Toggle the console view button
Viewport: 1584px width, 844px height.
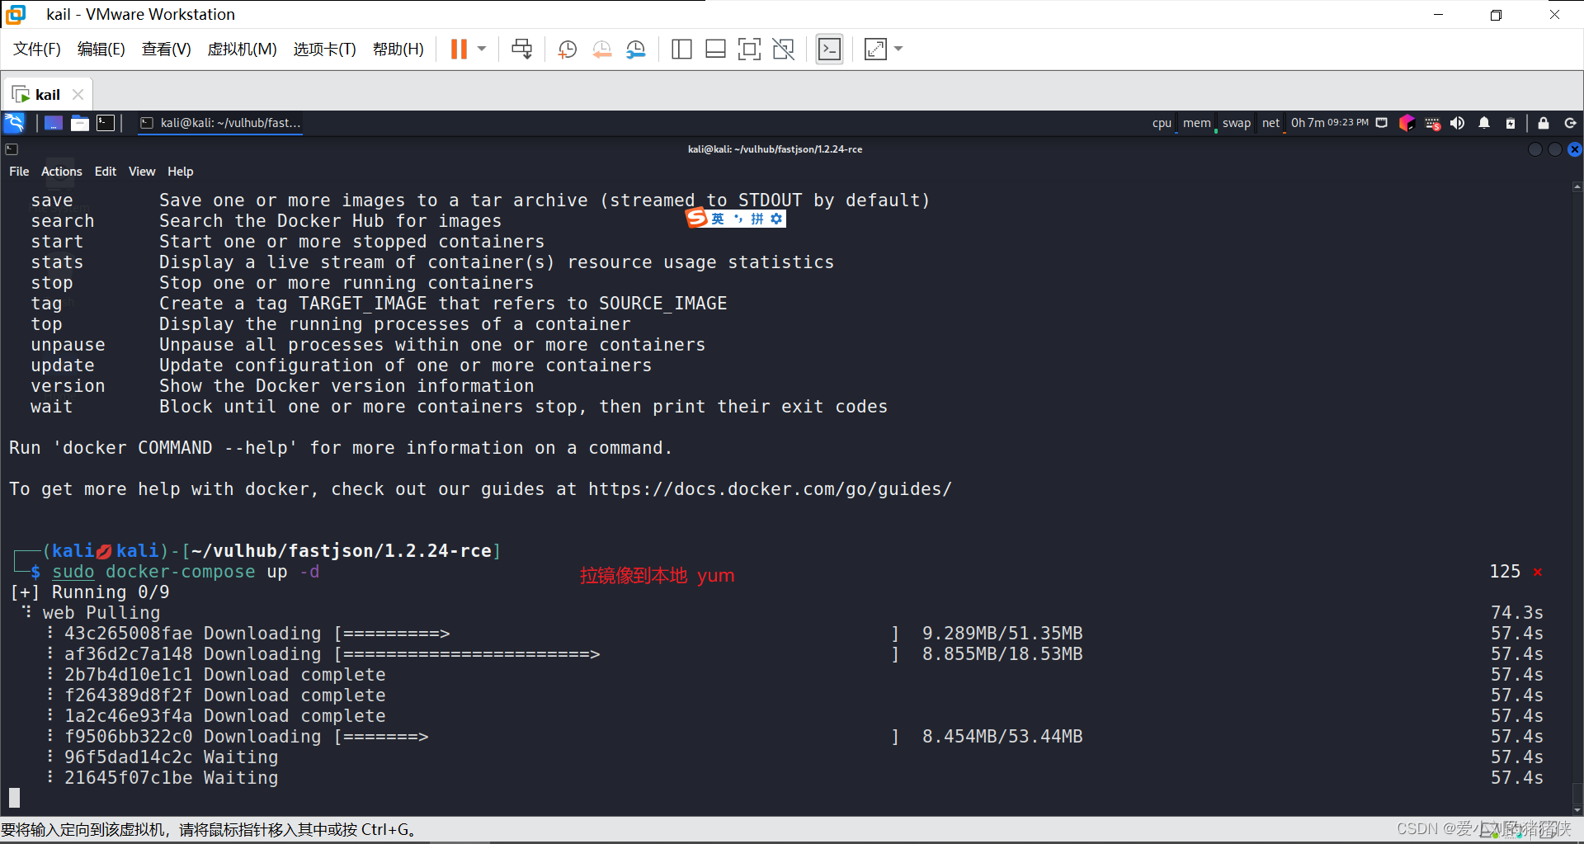coord(829,50)
